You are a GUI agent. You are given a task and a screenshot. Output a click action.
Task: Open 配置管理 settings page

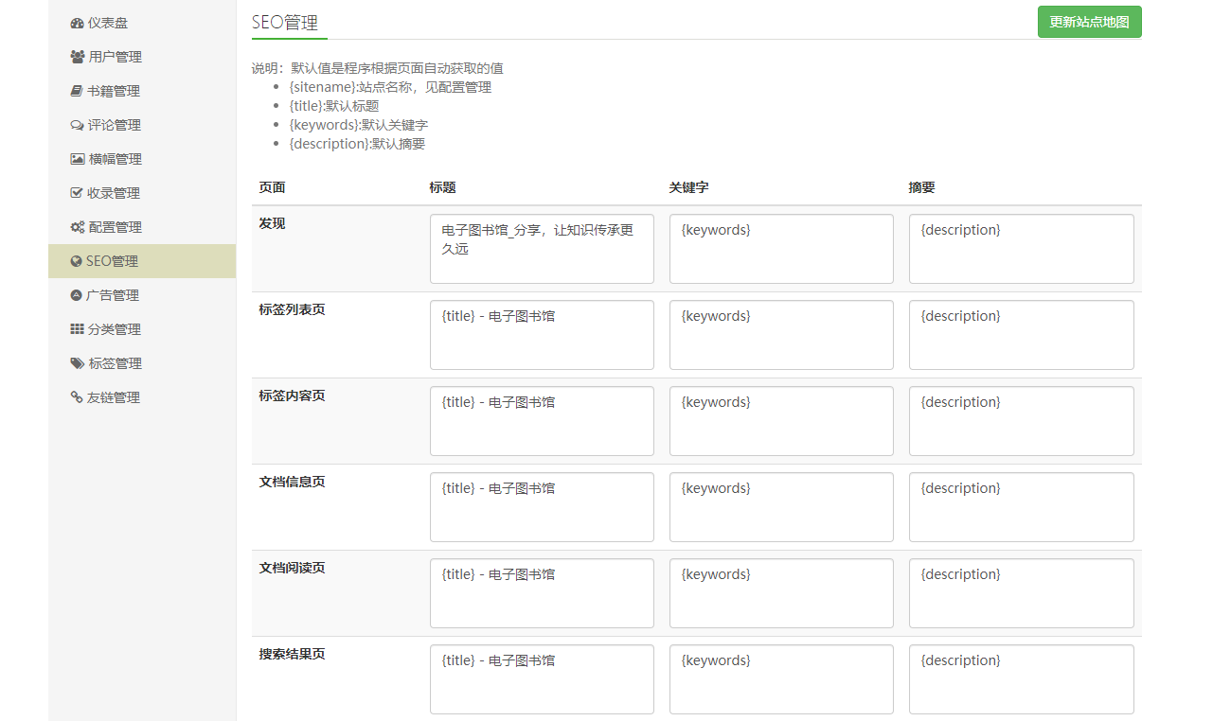pos(142,227)
